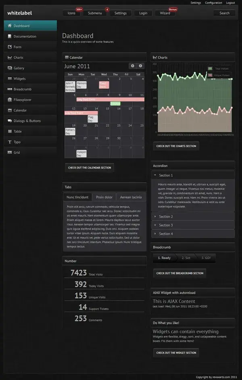Click the Widgets icon in sidebar

coord(10,79)
